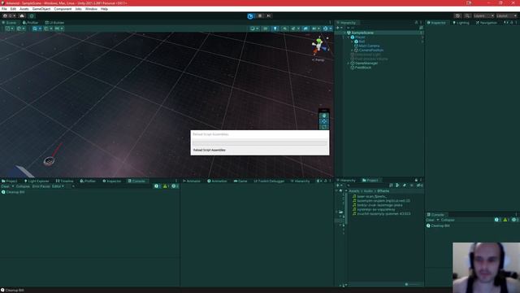Open the version control gear icon
Viewport: 520px width, 293px height.
click(32, 16)
